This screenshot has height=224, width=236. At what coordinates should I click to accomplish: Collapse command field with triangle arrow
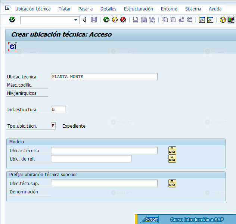click(84, 20)
